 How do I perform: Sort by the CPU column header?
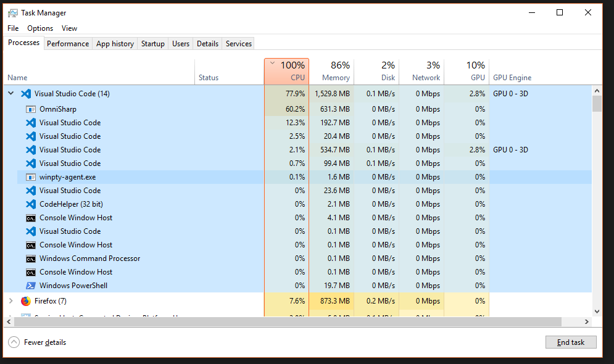287,71
